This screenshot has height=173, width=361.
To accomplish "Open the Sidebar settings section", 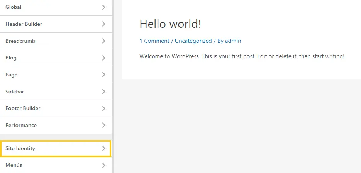I will coord(56,92).
